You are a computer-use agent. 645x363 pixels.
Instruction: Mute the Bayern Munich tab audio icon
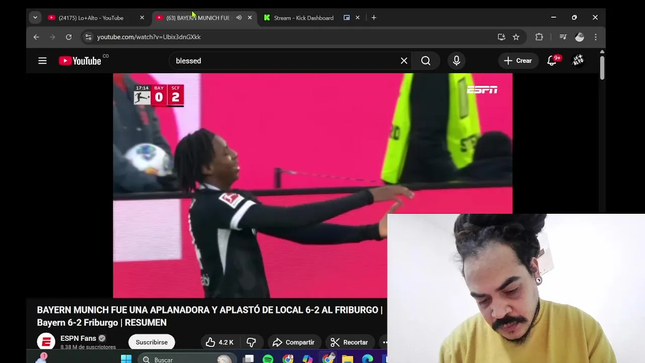[239, 18]
